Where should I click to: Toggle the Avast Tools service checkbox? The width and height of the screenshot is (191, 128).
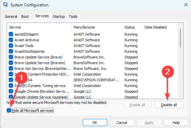coord(11,46)
